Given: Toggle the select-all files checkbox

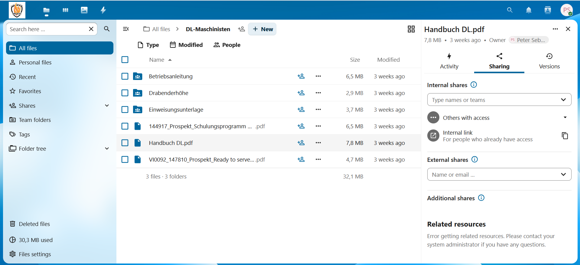Looking at the screenshot, I should pyautogui.click(x=125, y=60).
